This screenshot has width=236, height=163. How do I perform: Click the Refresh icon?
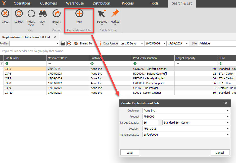pos(19,14)
